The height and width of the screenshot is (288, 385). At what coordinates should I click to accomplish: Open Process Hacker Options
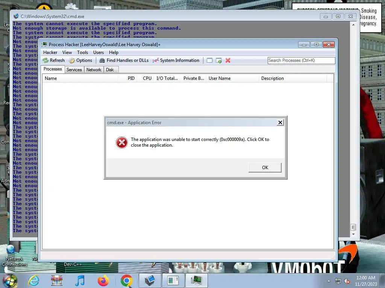click(x=80, y=60)
